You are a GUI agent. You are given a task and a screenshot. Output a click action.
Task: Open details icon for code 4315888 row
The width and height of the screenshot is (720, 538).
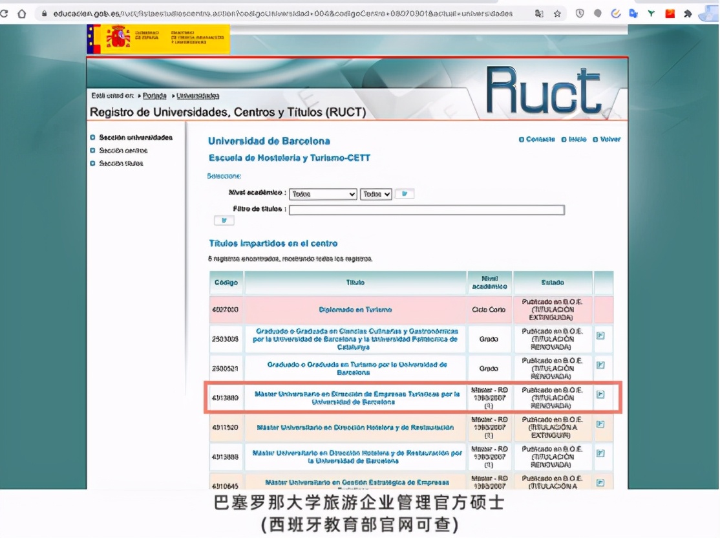point(600,453)
